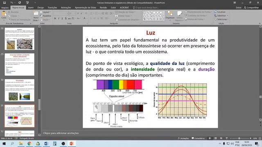Screen dimensions: 262x147
Task: Open Windows Start menu
Action: click(4, 143)
